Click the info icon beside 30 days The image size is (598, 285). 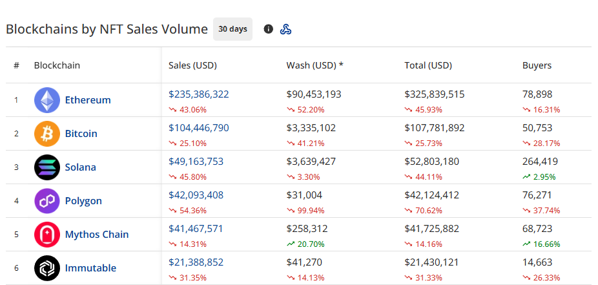click(x=268, y=29)
